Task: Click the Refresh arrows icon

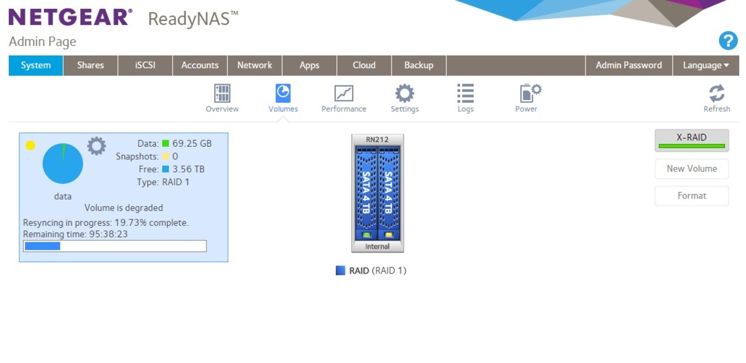Action: pos(717,93)
